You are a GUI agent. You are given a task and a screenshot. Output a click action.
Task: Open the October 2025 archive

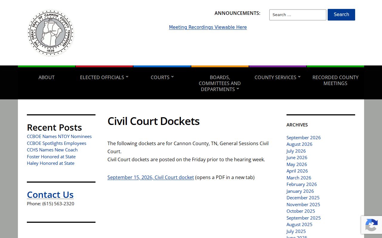click(x=301, y=211)
